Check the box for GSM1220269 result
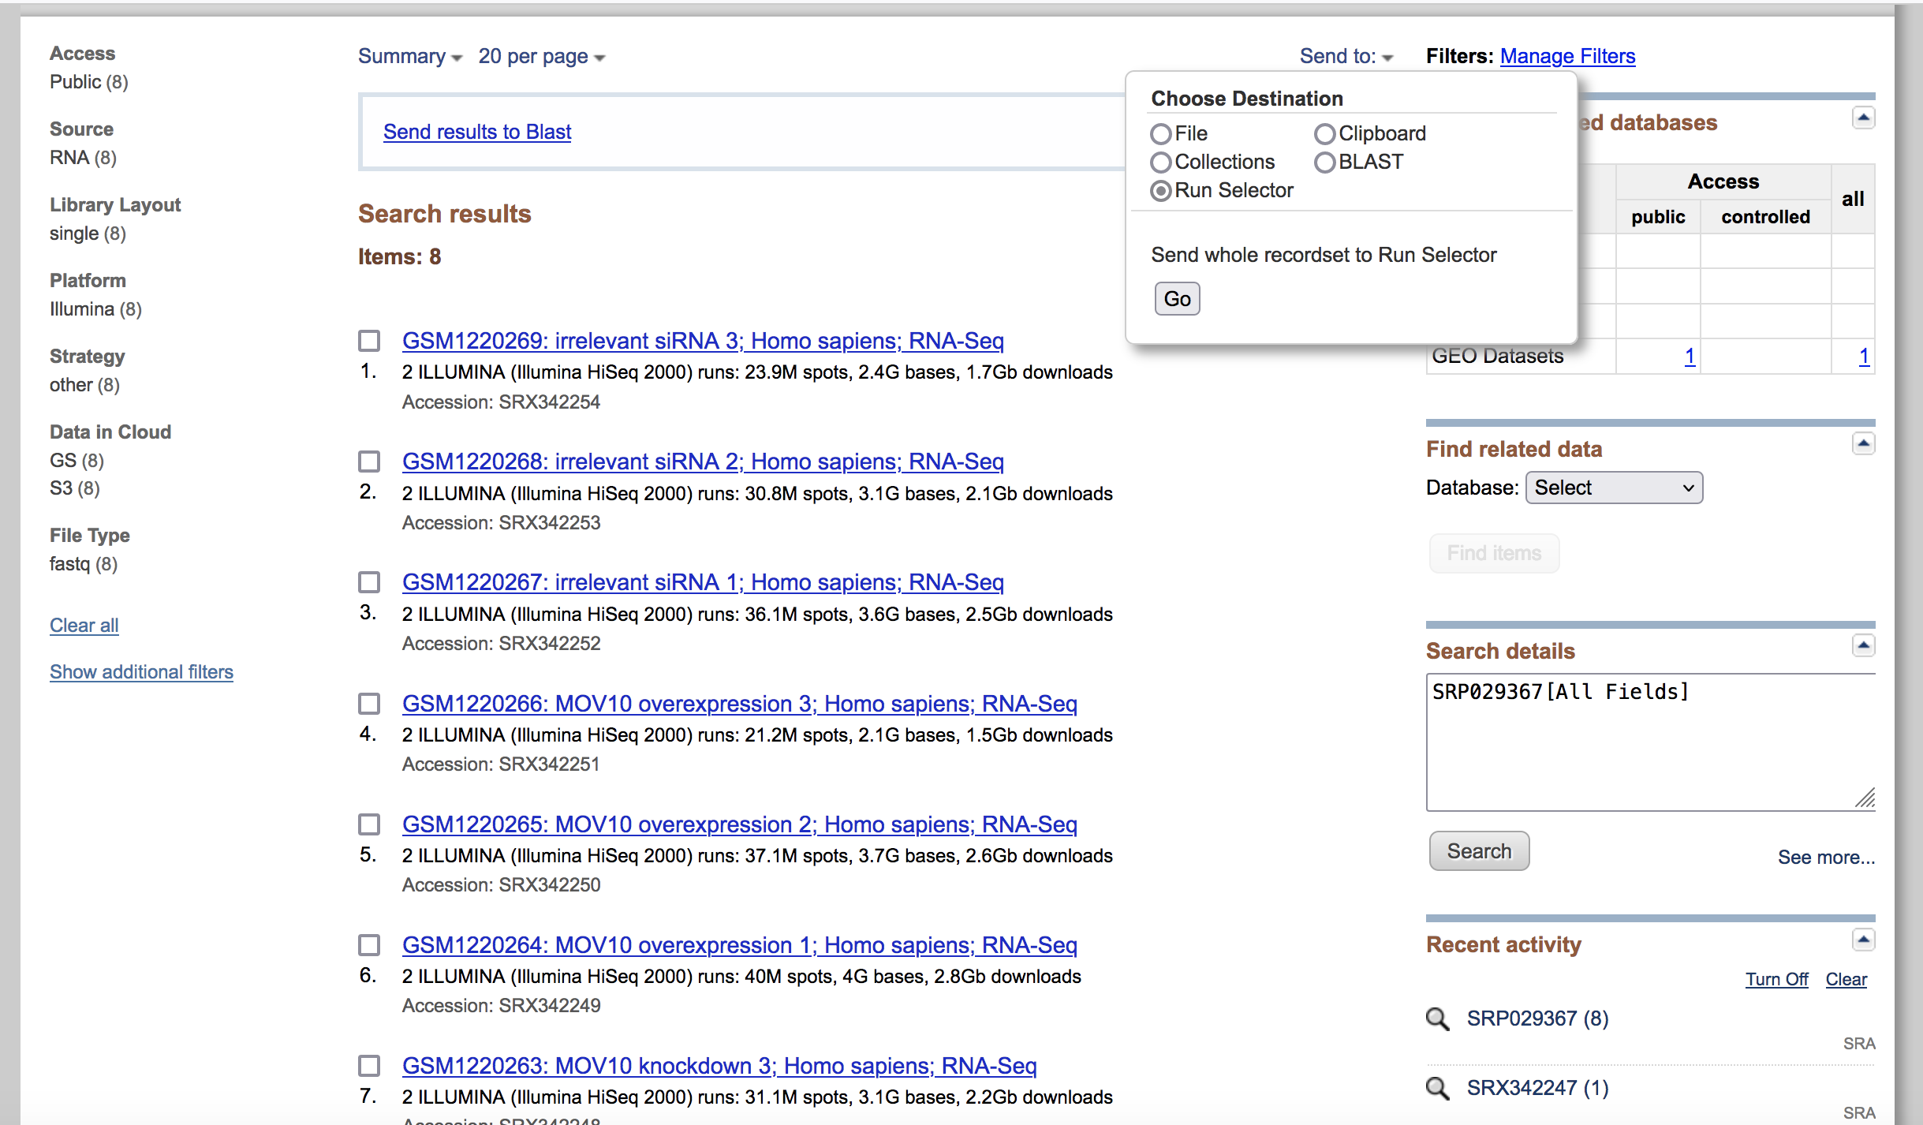Screen dimensions: 1923x1125 (369, 341)
